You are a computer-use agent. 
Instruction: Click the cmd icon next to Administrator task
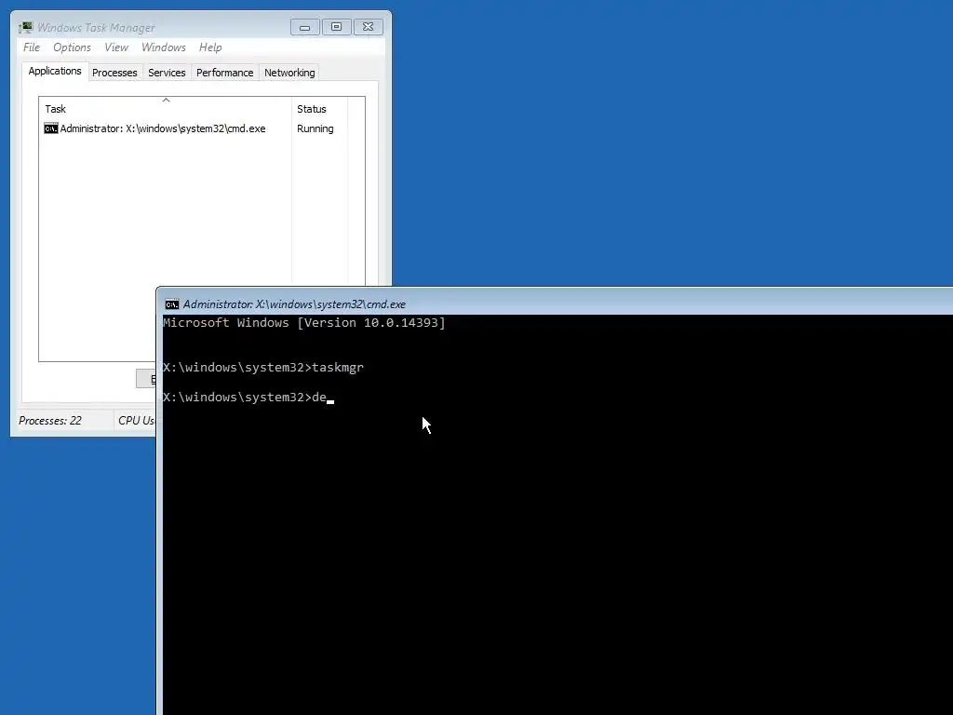pyautogui.click(x=51, y=128)
